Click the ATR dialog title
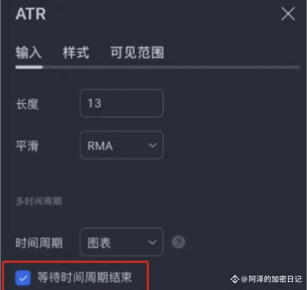The width and height of the screenshot is (307, 290). click(x=31, y=14)
